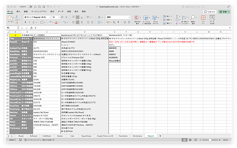Adjust the zoom slider in the status bar
237x148 pixels.
pyautogui.click(x=210, y=140)
